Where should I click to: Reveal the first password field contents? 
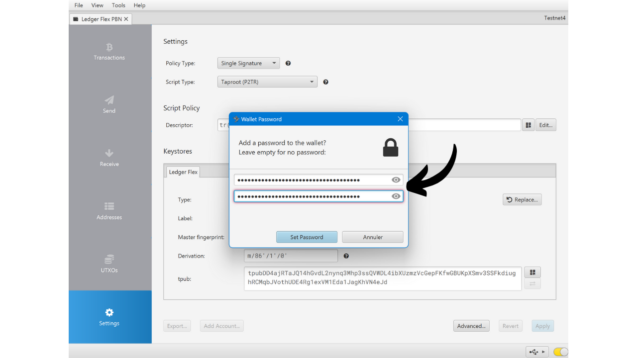point(396,180)
